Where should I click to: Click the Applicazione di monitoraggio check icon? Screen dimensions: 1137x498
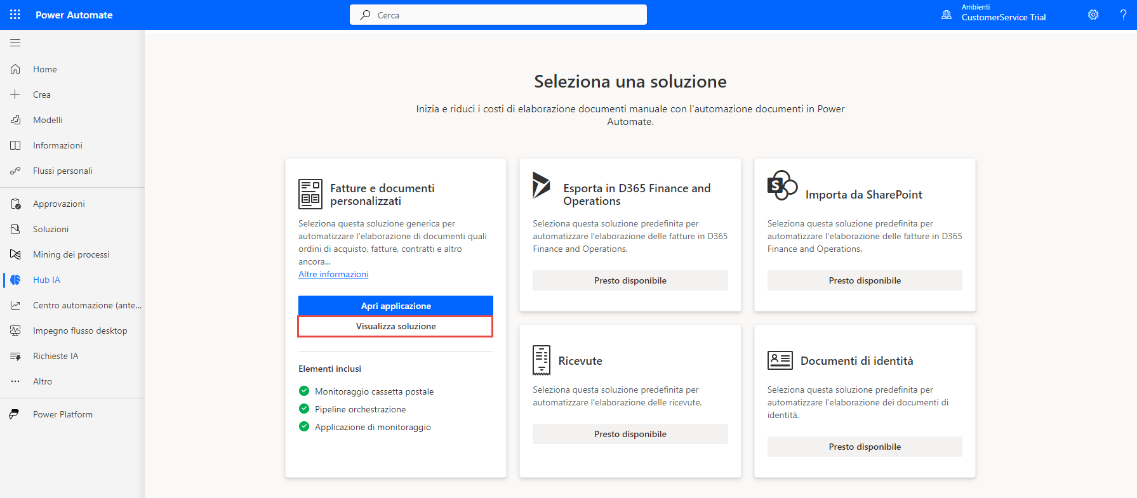304,426
